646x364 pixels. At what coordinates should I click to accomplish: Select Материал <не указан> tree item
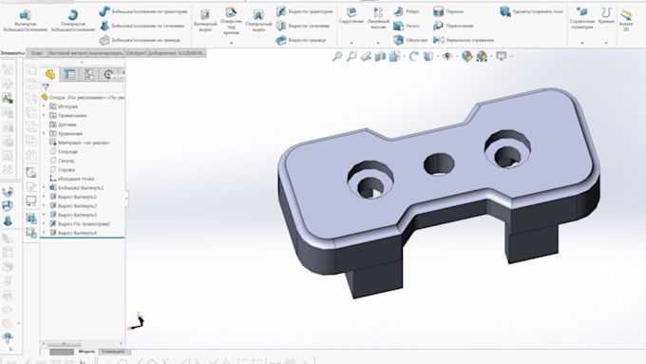coord(80,143)
